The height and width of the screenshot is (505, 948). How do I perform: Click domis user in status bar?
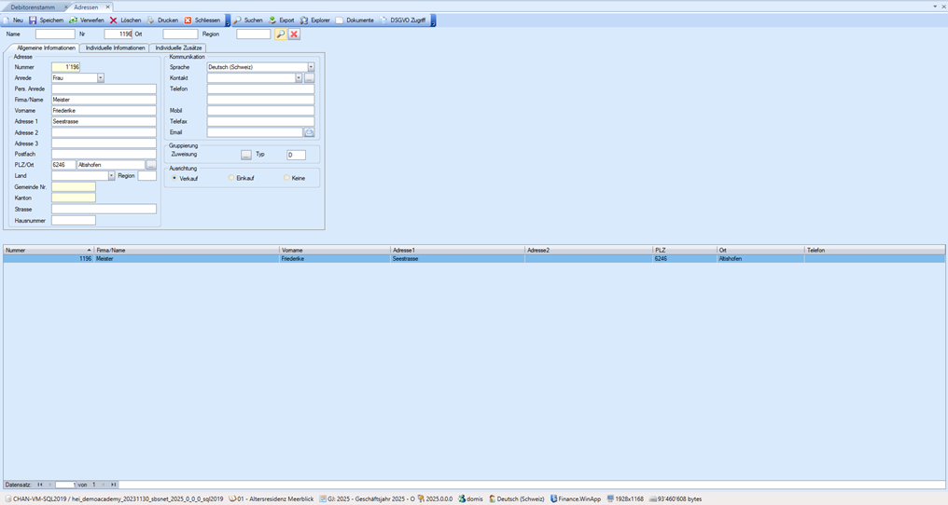[x=470, y=499]
